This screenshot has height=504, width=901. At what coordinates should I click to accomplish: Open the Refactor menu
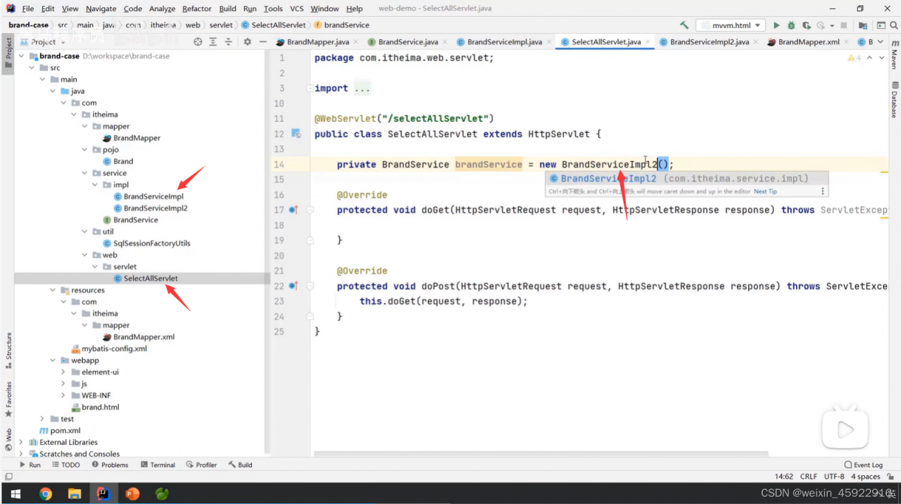(196, 8)
